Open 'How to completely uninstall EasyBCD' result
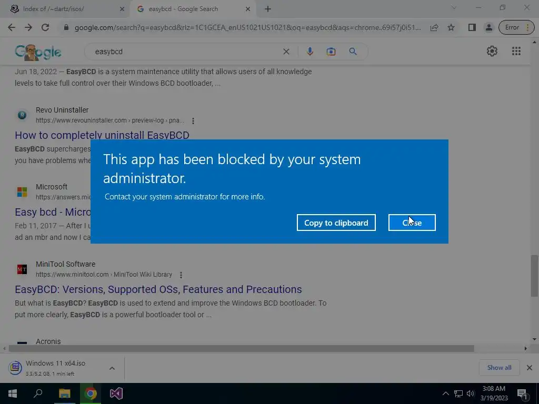Screen dimensions: 539x404 (102, 135)
